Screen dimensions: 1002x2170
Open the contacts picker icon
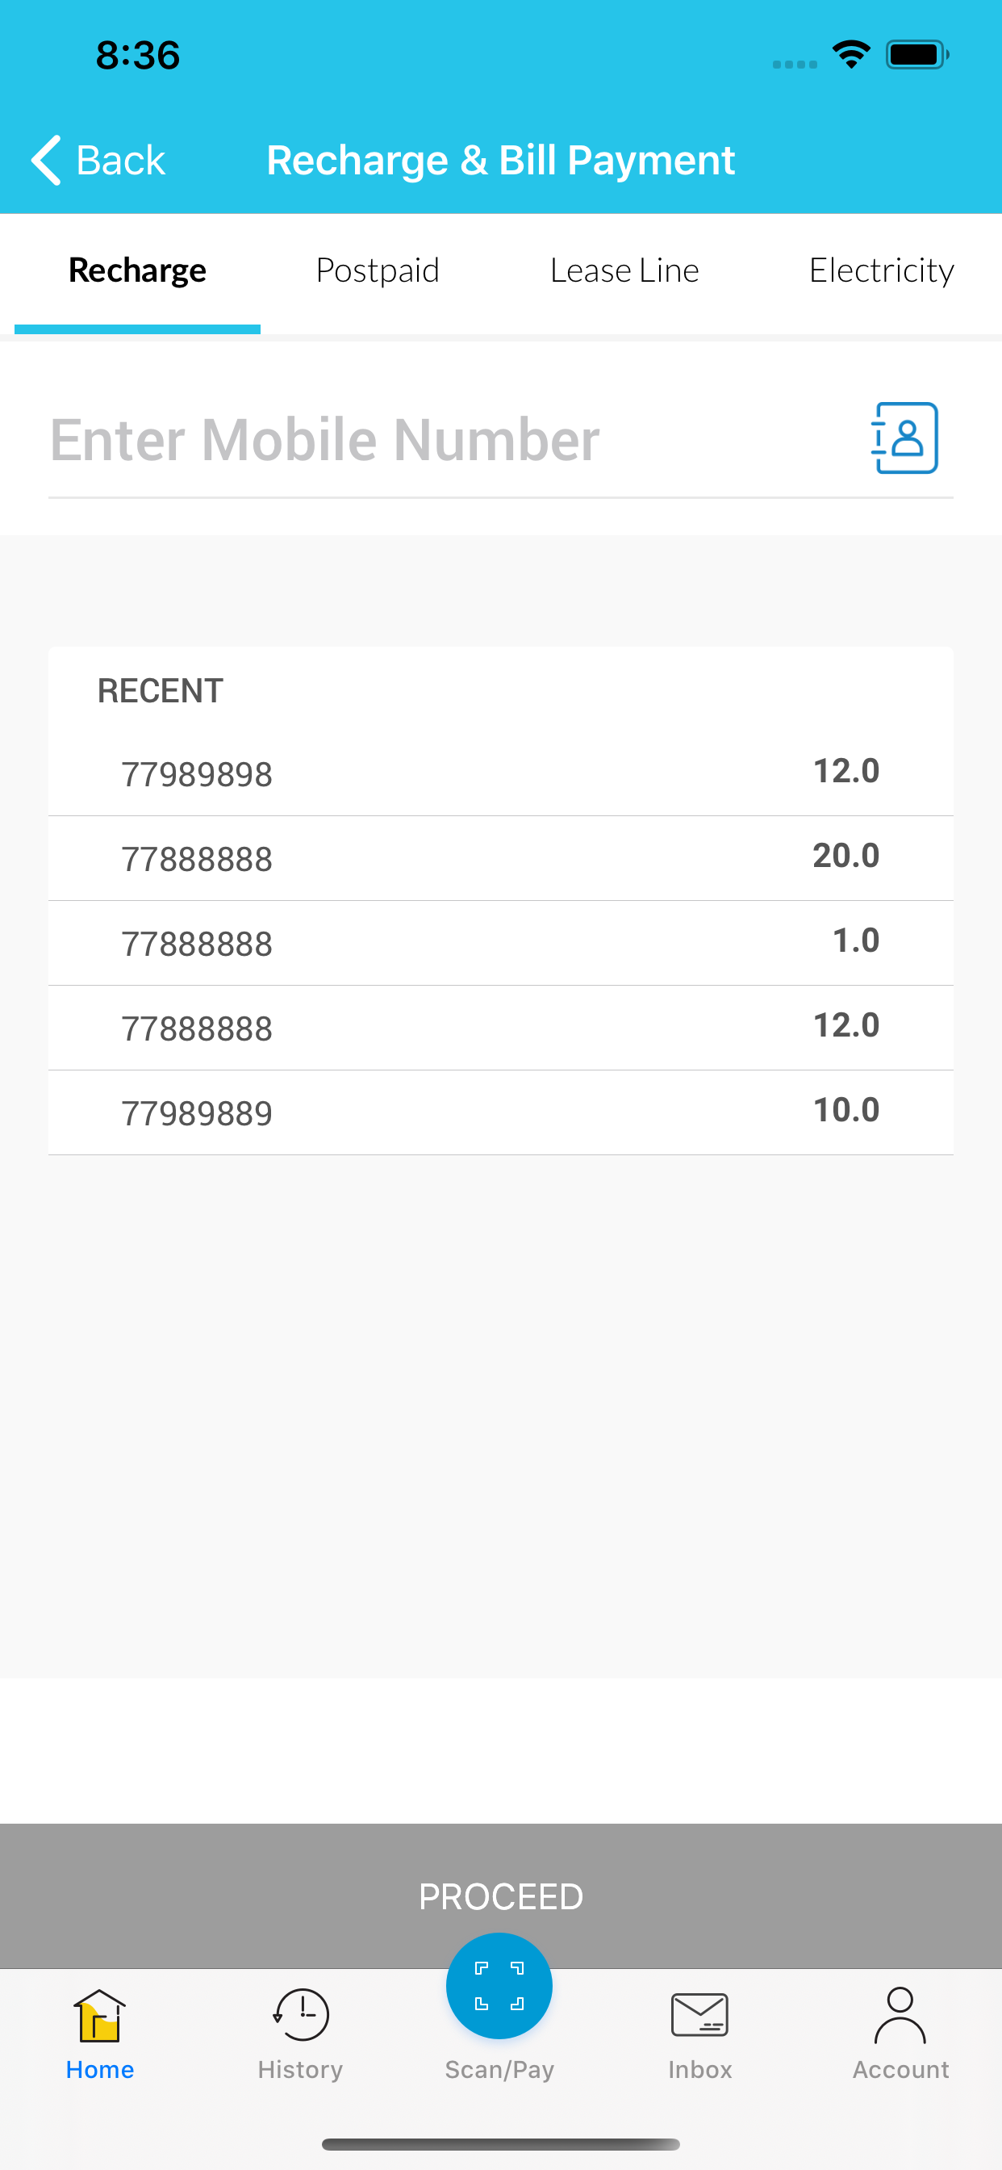click(x=904, y=438)
